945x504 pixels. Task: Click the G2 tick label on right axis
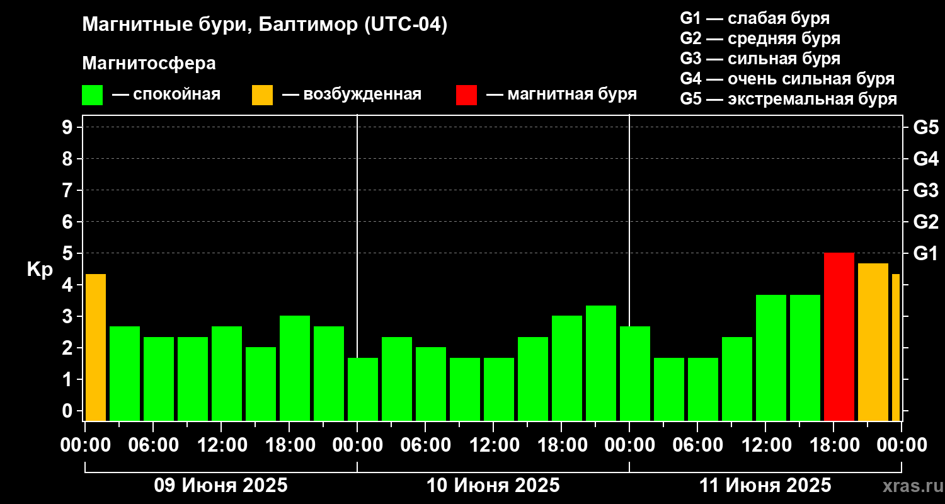(926, 222)
